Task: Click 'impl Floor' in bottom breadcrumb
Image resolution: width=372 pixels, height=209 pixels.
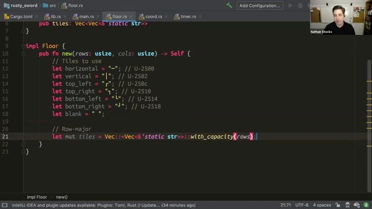Action: [37, 197]
